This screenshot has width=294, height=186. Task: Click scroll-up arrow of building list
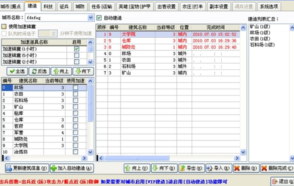91,81
